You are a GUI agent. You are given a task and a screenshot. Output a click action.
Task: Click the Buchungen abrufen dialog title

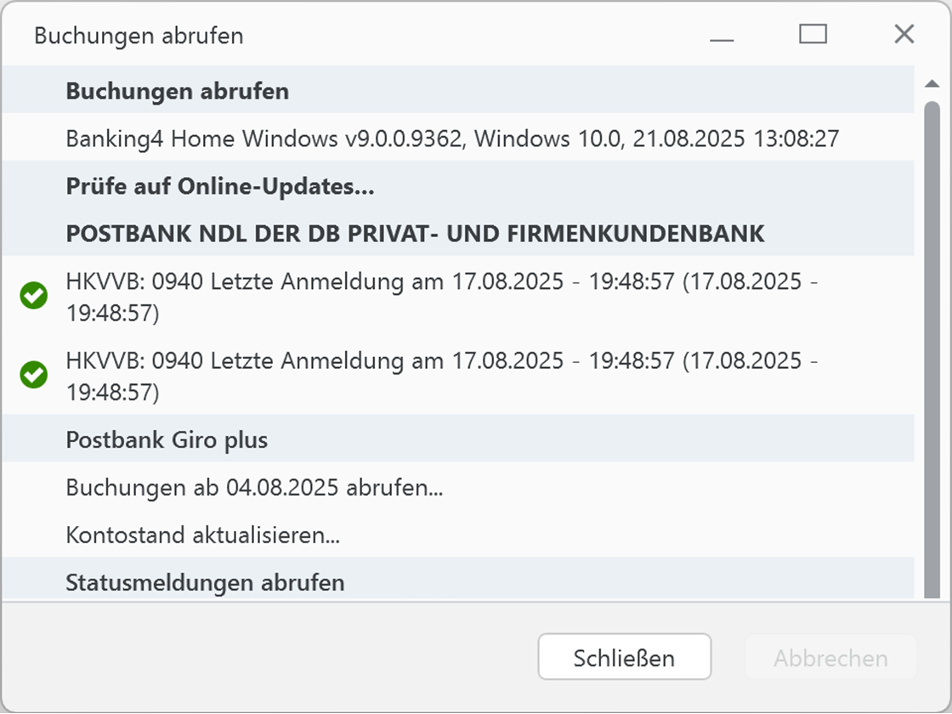click(x=138, y=36)
